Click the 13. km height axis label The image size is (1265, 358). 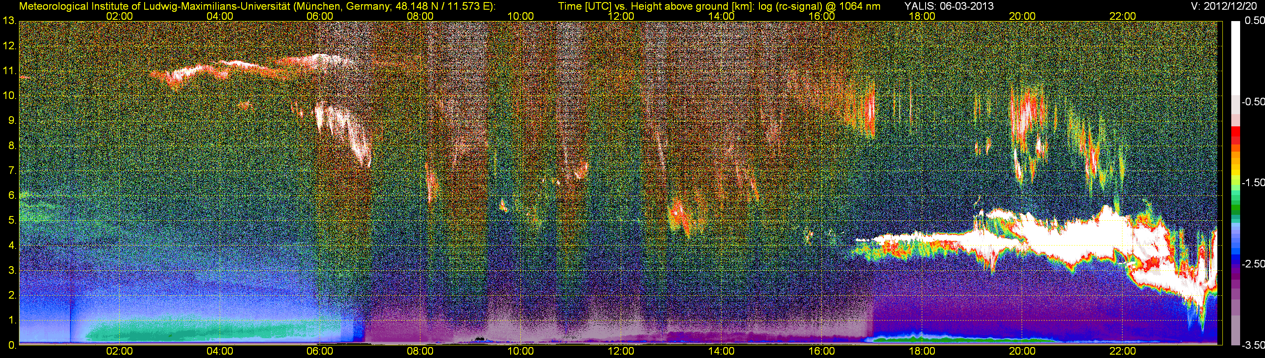[x=9, y=21]
